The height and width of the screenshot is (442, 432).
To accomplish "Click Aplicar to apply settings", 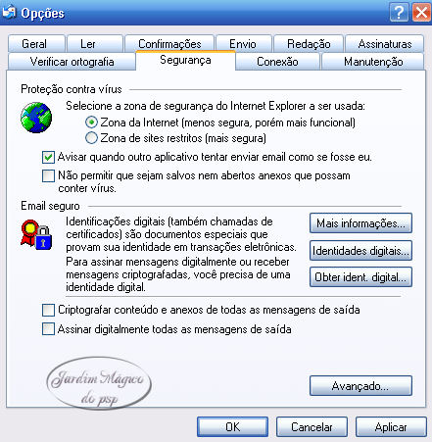I will 391,426.
